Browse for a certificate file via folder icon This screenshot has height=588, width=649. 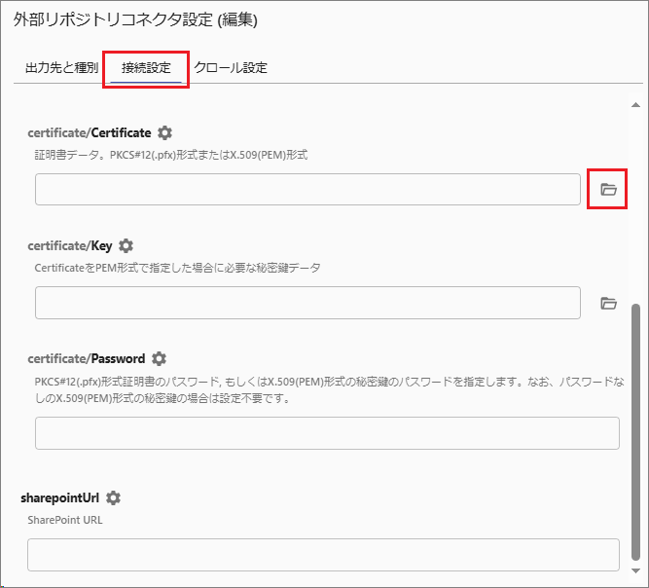608,190
